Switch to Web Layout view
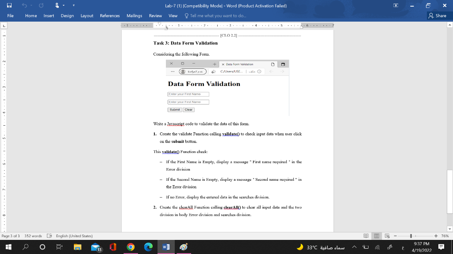This screenshot has height=254, width=453. point(388,236)
